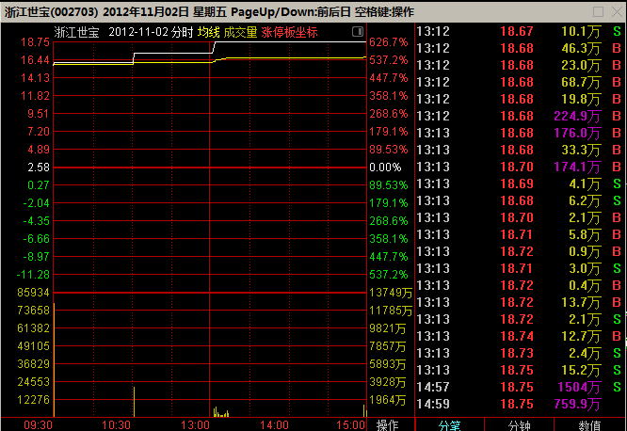Open the 数值 tab
Viewport: 627px width, 431px height.
590,424
